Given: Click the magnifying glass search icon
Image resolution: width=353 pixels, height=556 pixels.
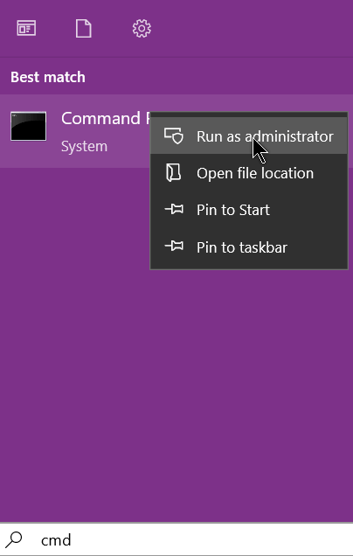Looking at the screenshot, I should pyautogui.click(x=14, y=539).
